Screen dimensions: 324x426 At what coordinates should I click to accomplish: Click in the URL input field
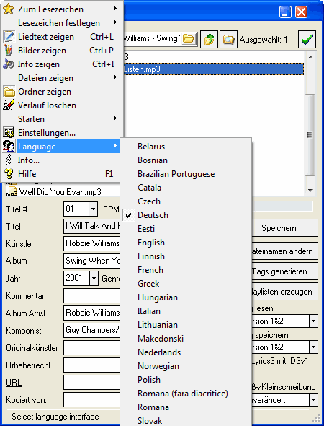pos(91,382)
